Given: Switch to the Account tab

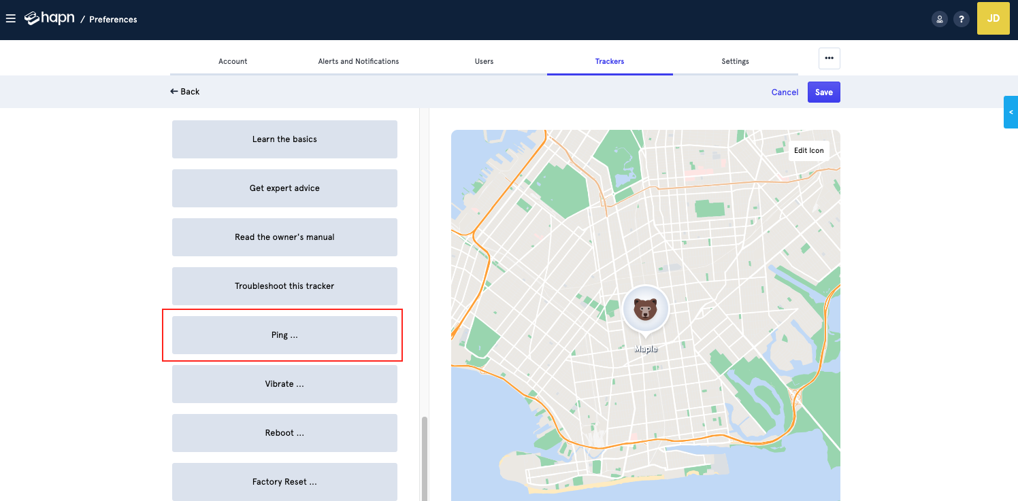Looking at the screenshot, I should click(x=233, y=61).
